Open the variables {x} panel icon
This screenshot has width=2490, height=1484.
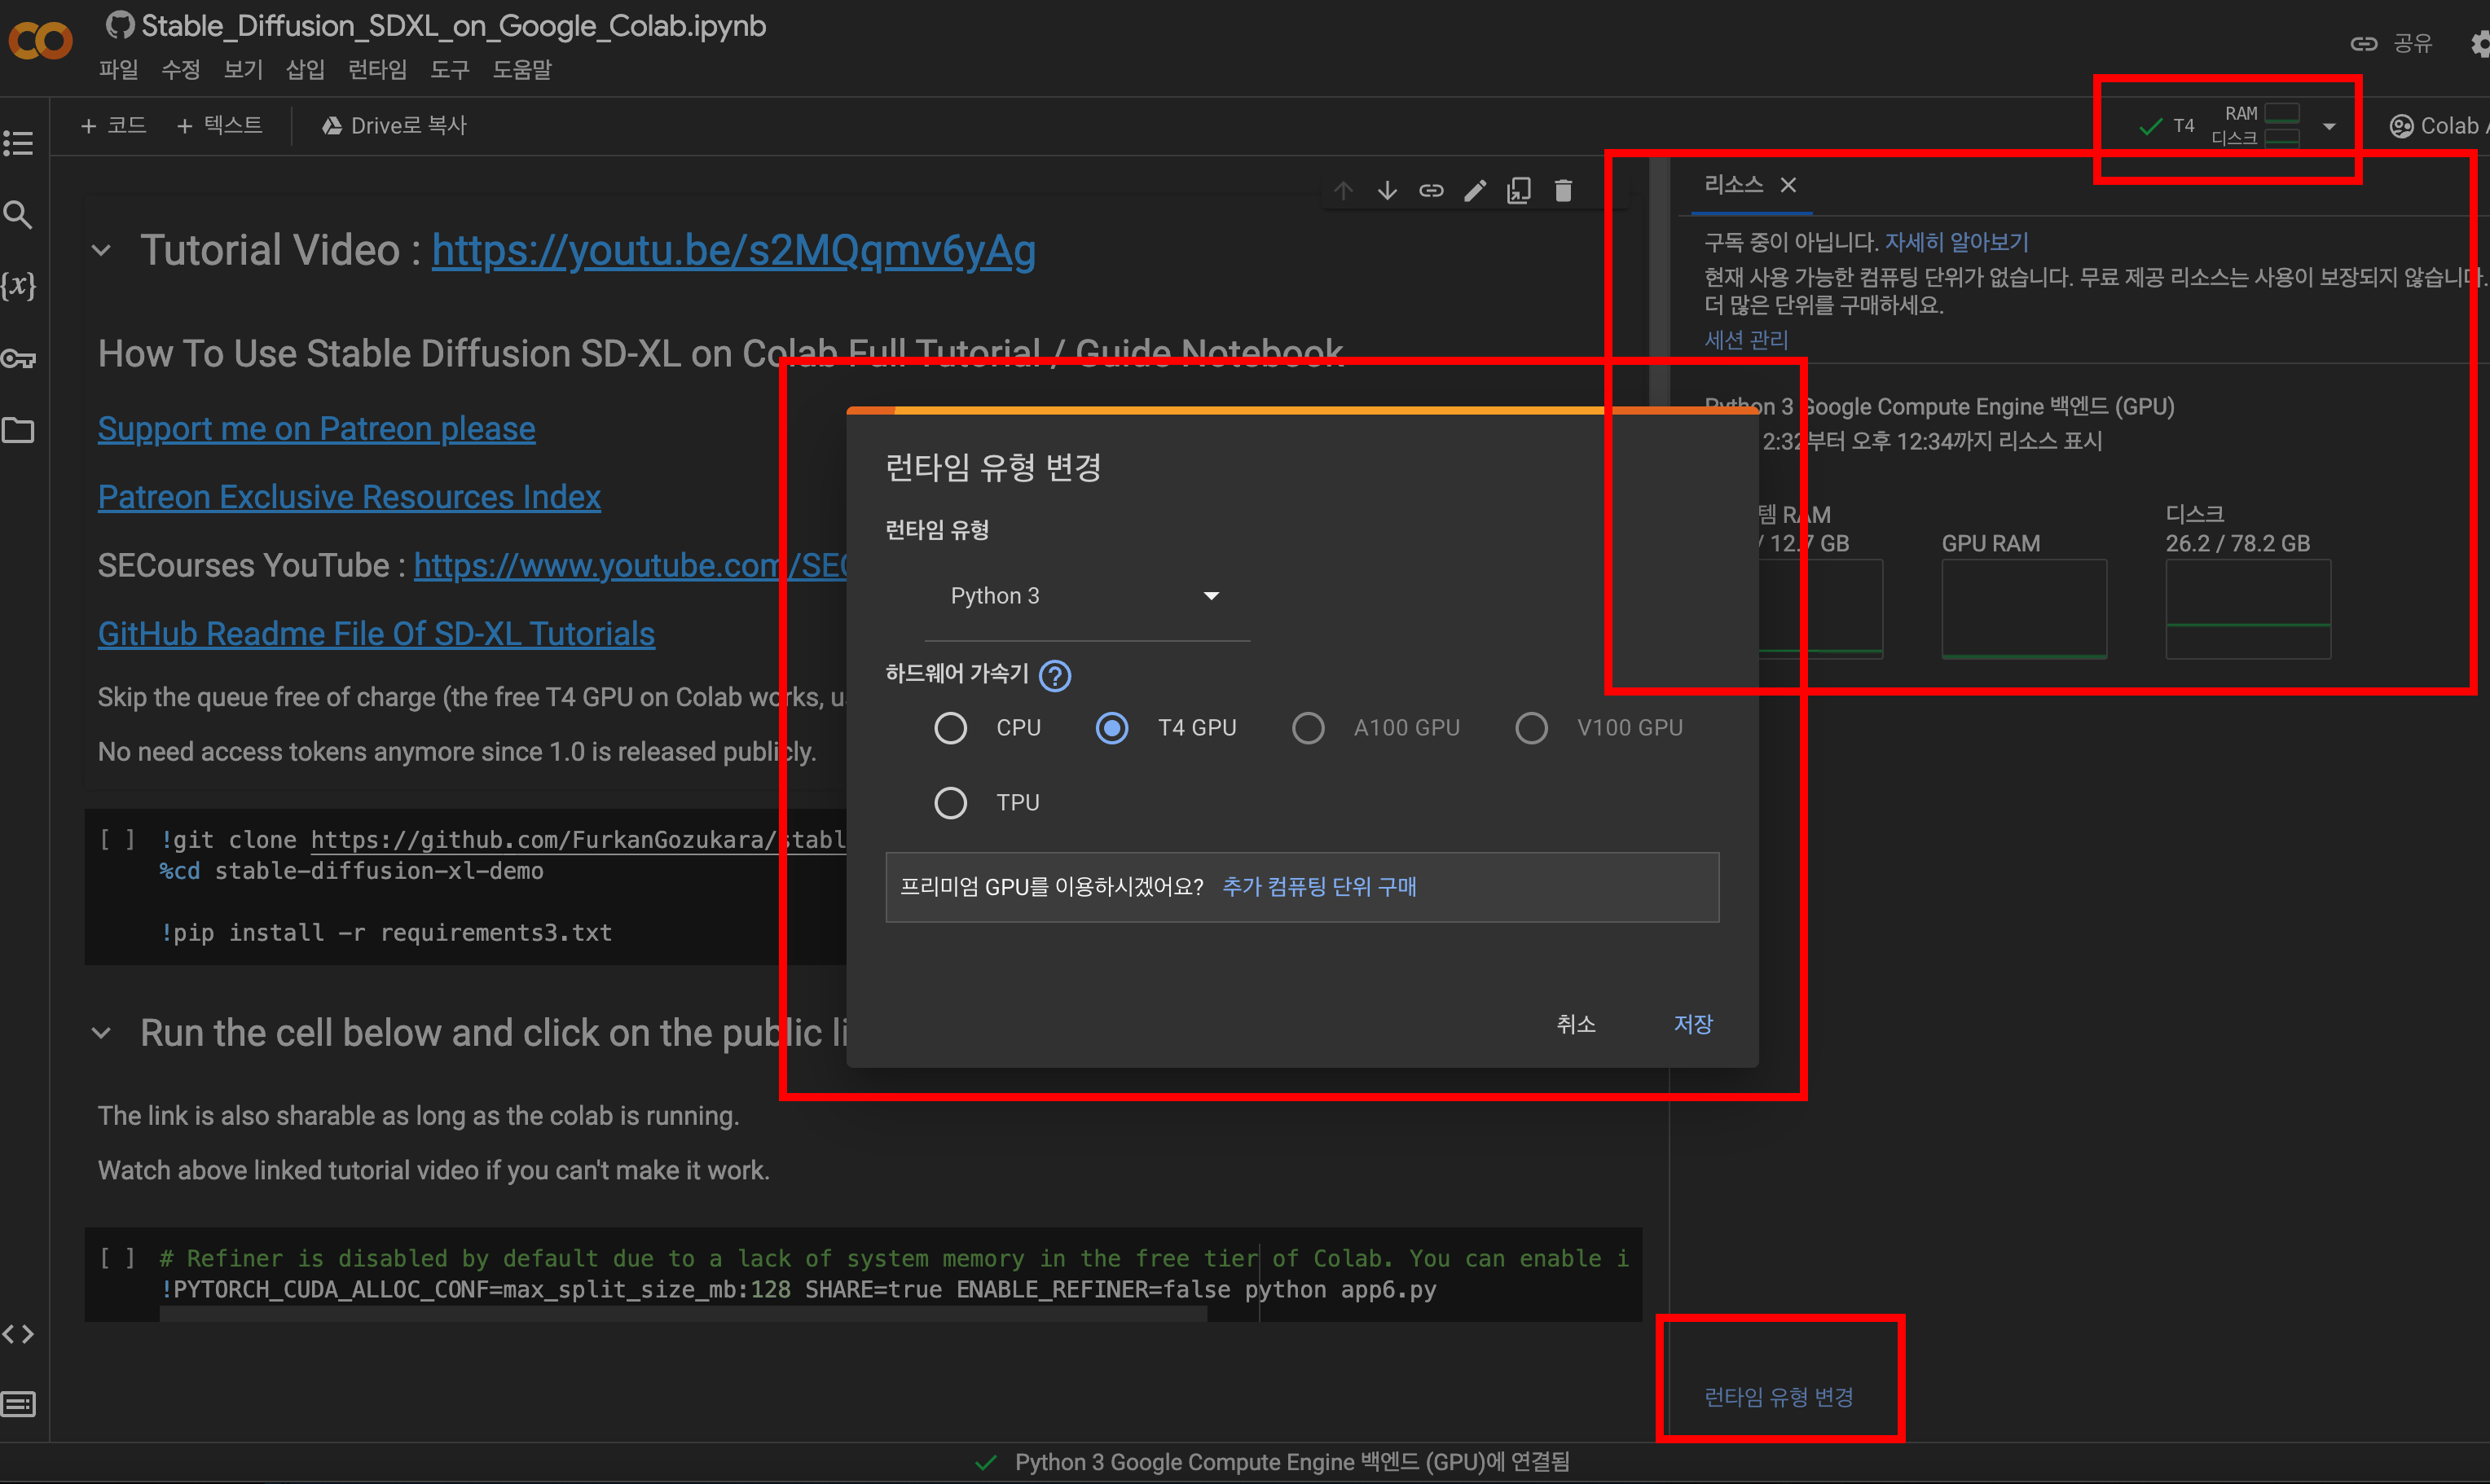pos(18,286)
